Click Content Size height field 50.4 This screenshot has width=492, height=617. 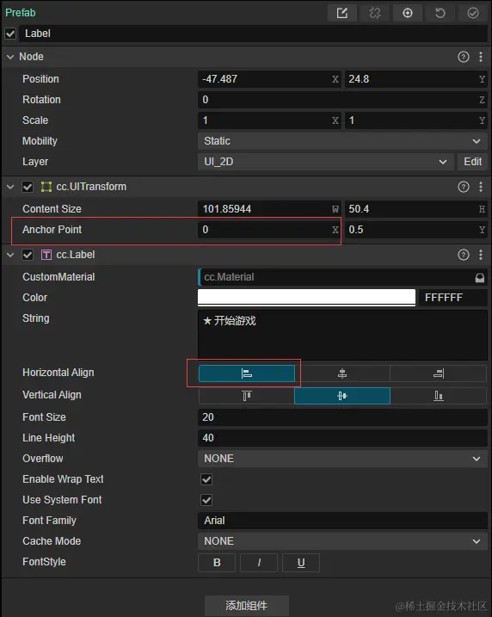point(416,209)
